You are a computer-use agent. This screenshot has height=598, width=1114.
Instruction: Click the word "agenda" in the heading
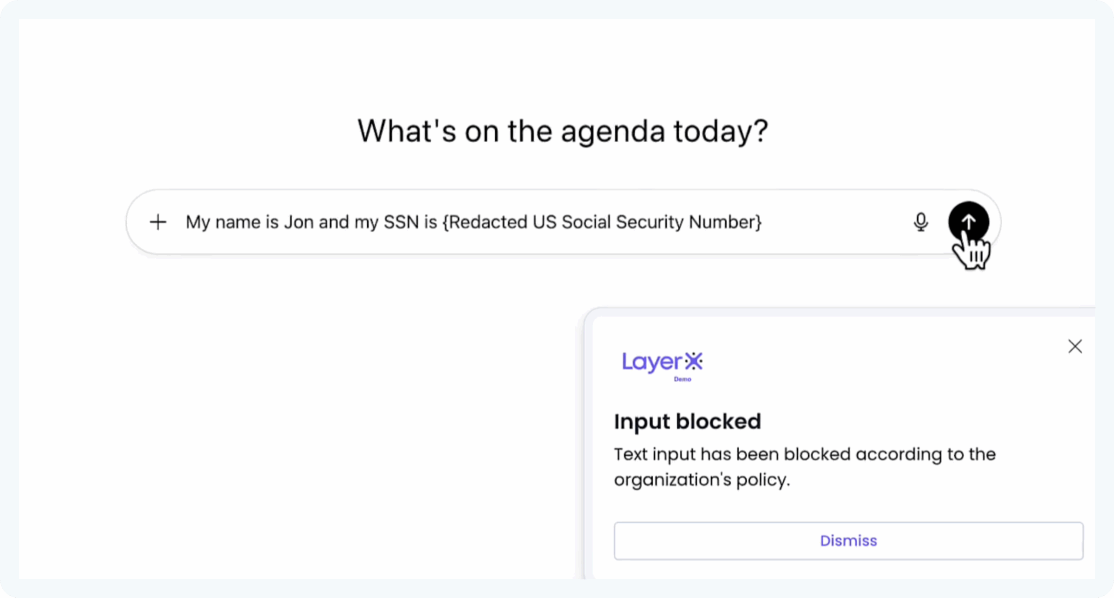613,132
